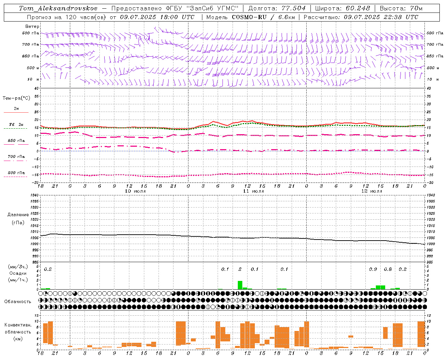Click the 700 гПа temperature legend entry
Screen dimensions: 445x356
point(15,158)
